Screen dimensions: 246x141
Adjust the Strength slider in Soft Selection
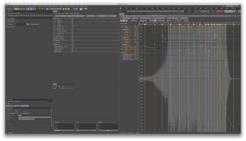tap(34, 117)
